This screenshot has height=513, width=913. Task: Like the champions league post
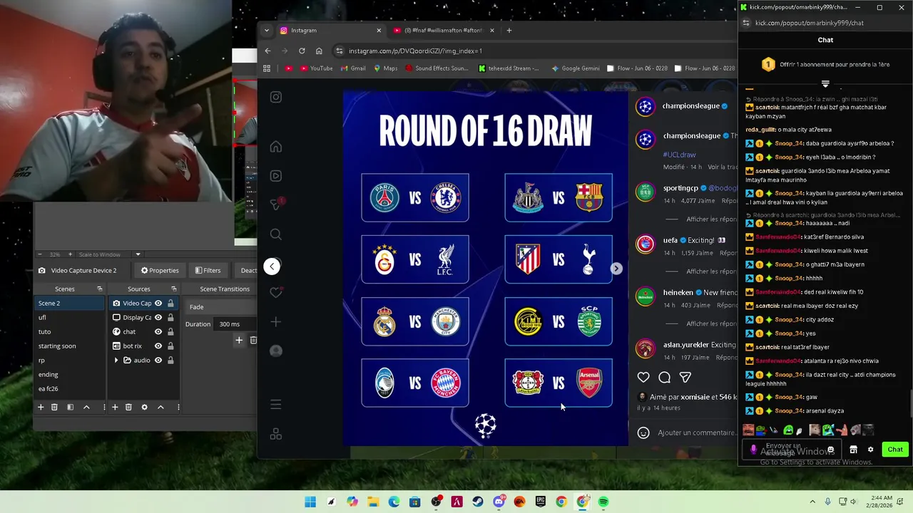click(643, 378)
